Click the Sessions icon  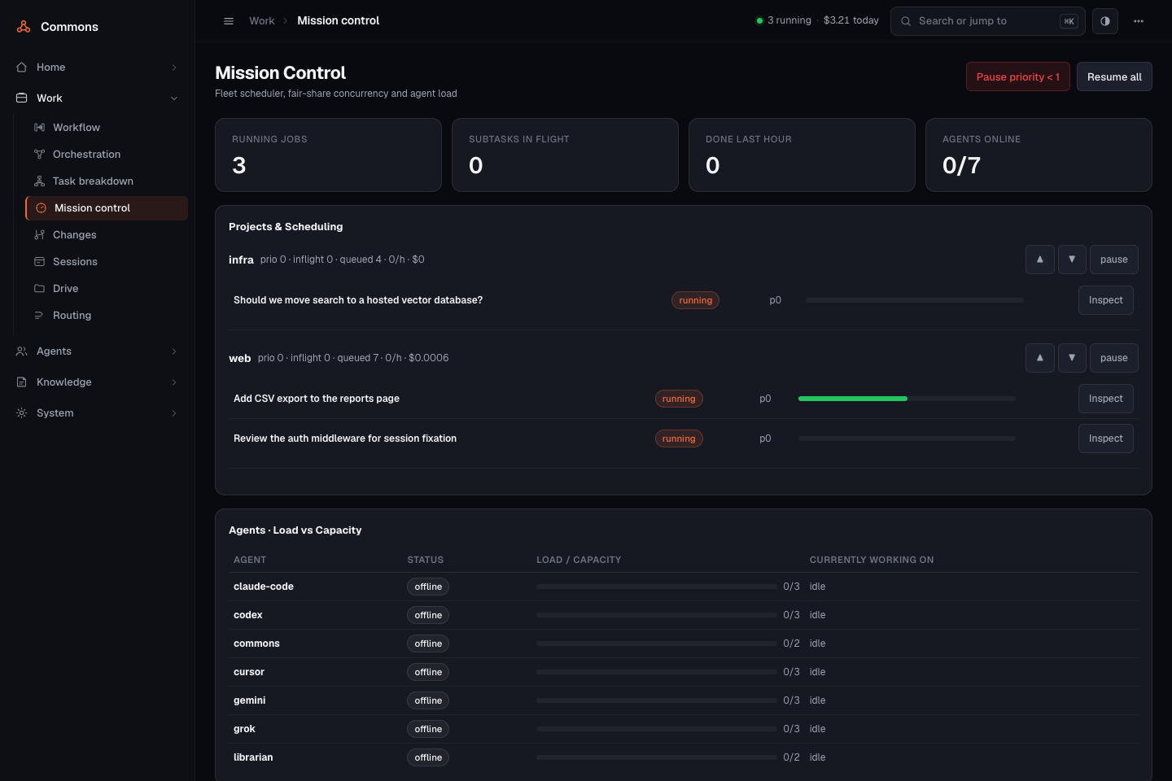pyautogui.click(x=39, y=262)
